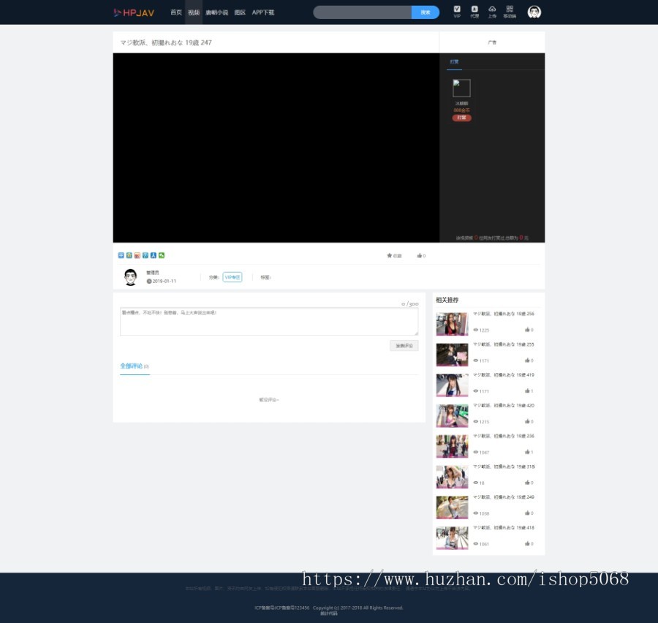Open the user avatar in top bar
The height and width of the screenshot is (623, 658).
coord(534,12)
